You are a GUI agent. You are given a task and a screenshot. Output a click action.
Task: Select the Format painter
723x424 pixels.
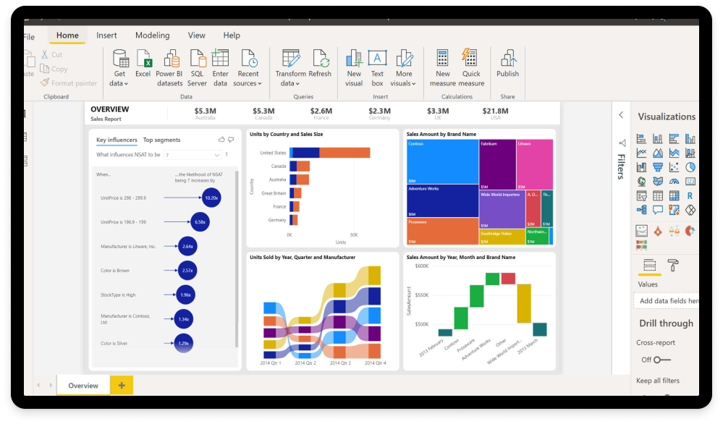[69, 83]
